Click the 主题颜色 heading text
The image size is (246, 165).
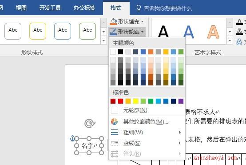click(123, 43)
